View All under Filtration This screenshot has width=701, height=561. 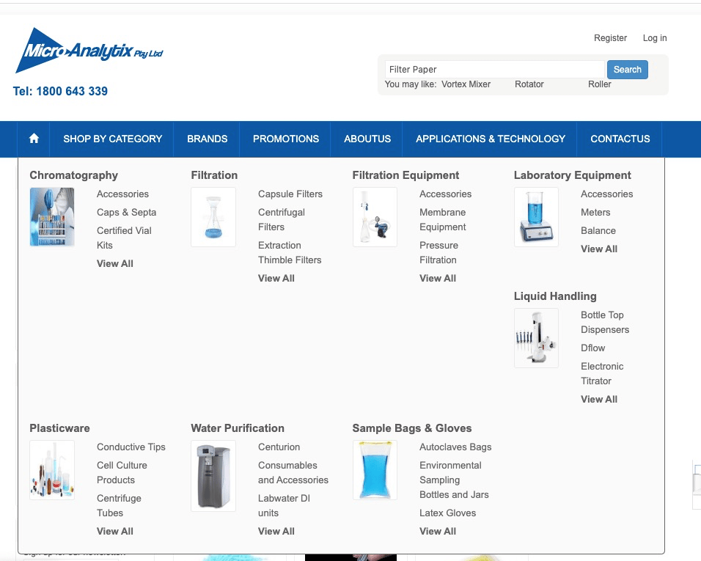(x=276, y=279)
